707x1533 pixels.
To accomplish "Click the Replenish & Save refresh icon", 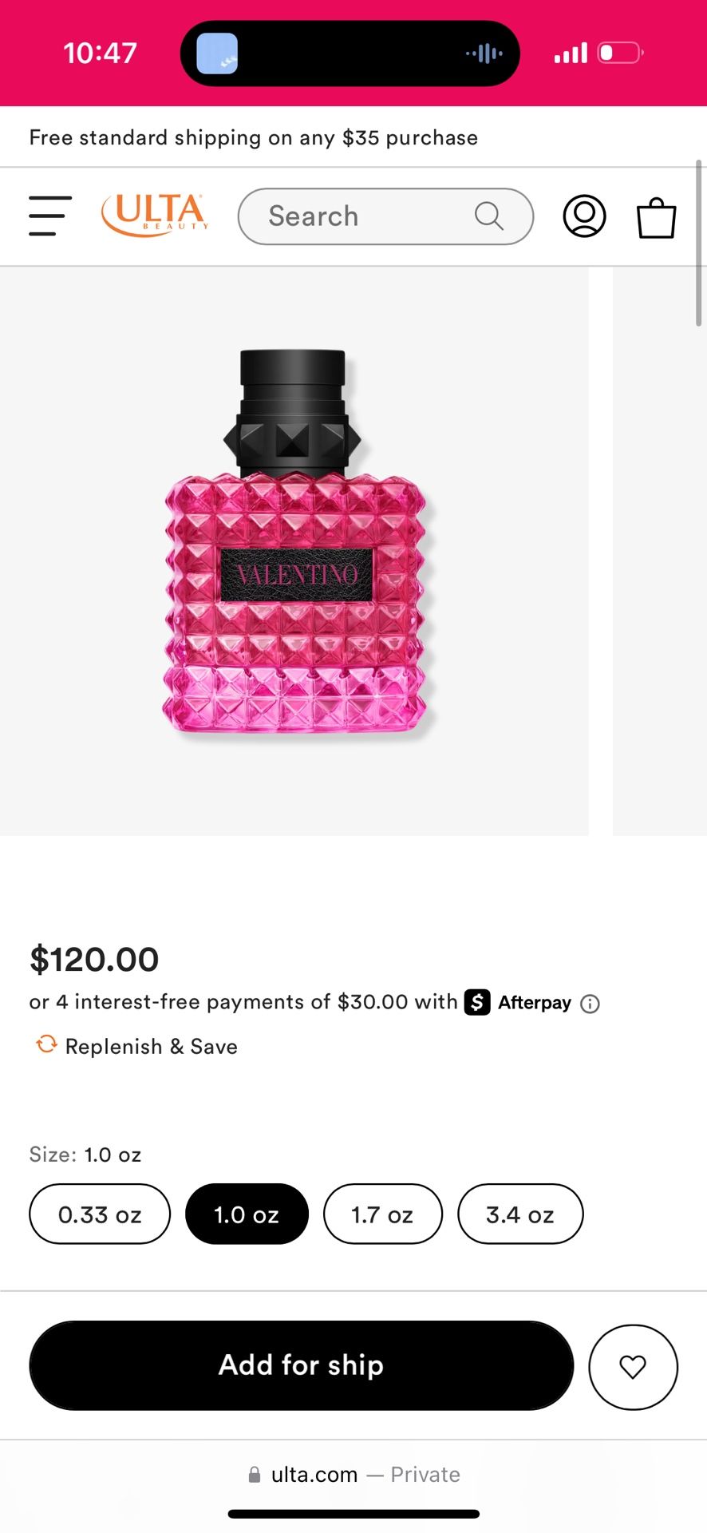I will 46,1044.
